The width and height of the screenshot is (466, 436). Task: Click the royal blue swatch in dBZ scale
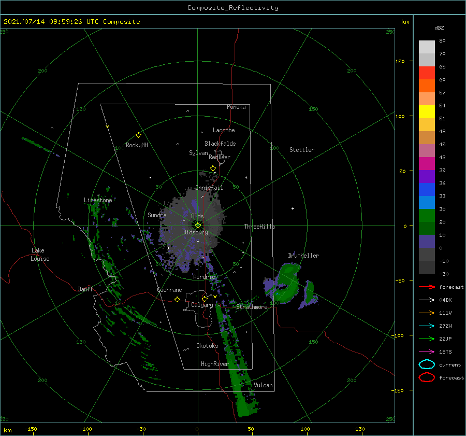coord(427,189)
